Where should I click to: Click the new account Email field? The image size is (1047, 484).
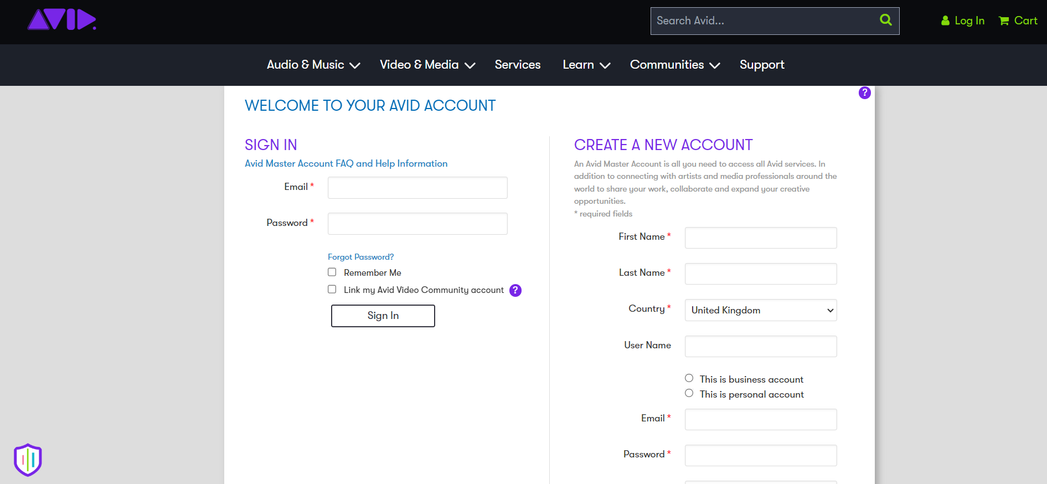(761, 419)
